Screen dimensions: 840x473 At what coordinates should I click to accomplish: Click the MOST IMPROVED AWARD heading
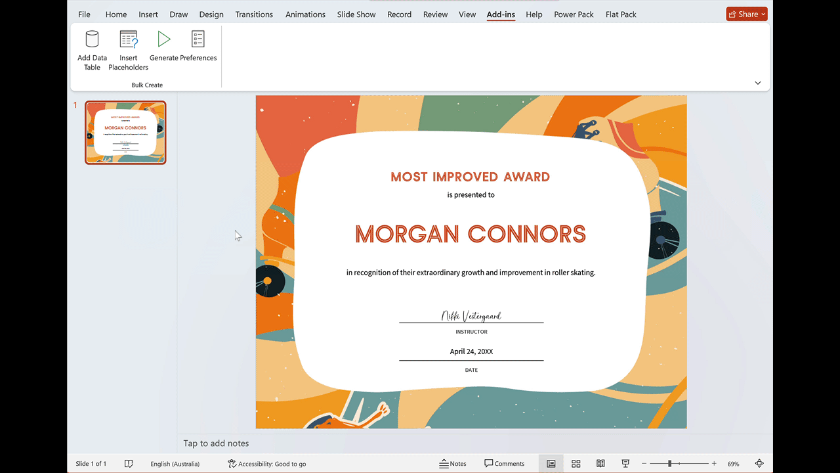[x=471, y=177]
